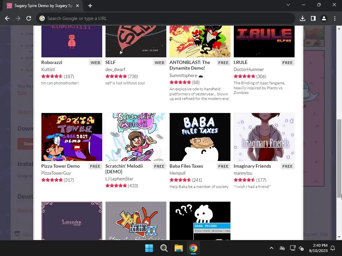Show hidden tray icons chevron
Viewport: 342px width, 256px height.
tap(272, 248)
